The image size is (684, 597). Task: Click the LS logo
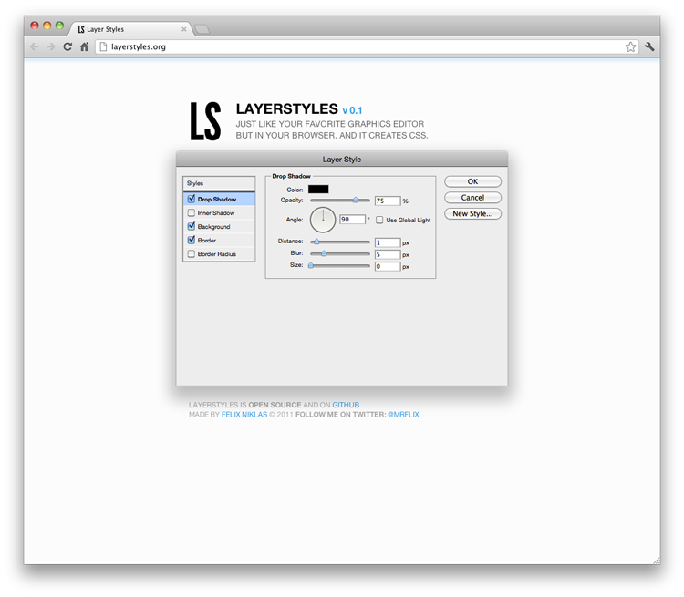tap(205, 121)
